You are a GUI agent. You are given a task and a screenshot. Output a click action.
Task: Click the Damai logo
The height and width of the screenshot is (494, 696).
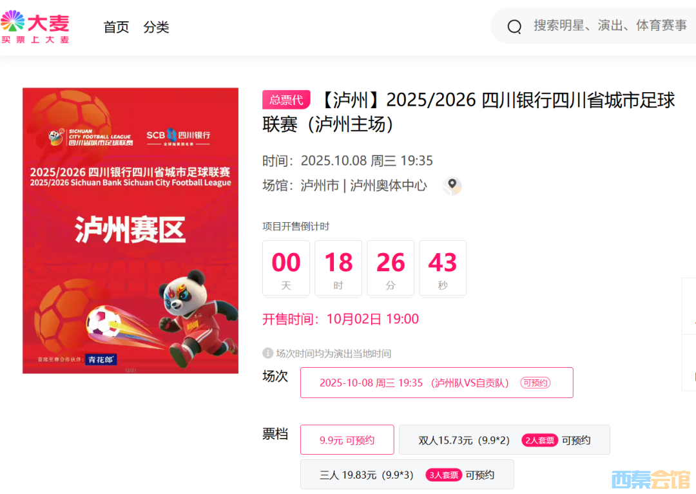(35, 27)
